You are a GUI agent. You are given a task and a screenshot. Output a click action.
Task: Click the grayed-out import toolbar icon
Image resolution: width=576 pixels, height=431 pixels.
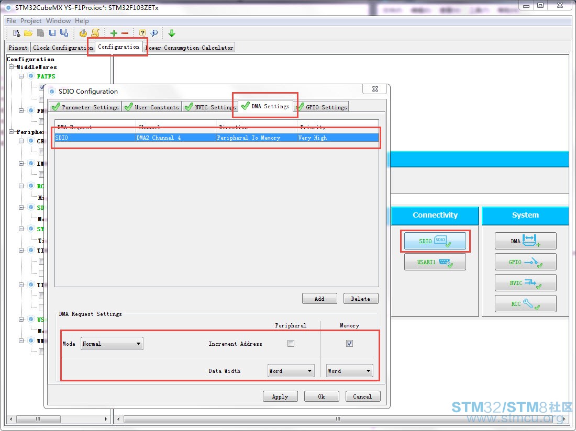click(40, 33)
